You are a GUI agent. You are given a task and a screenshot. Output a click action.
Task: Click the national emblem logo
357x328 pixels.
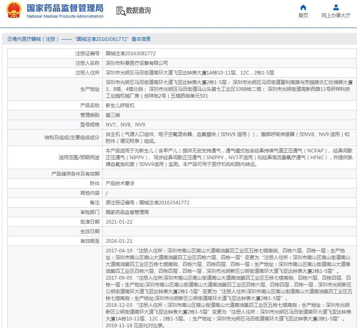coord(14,10)
